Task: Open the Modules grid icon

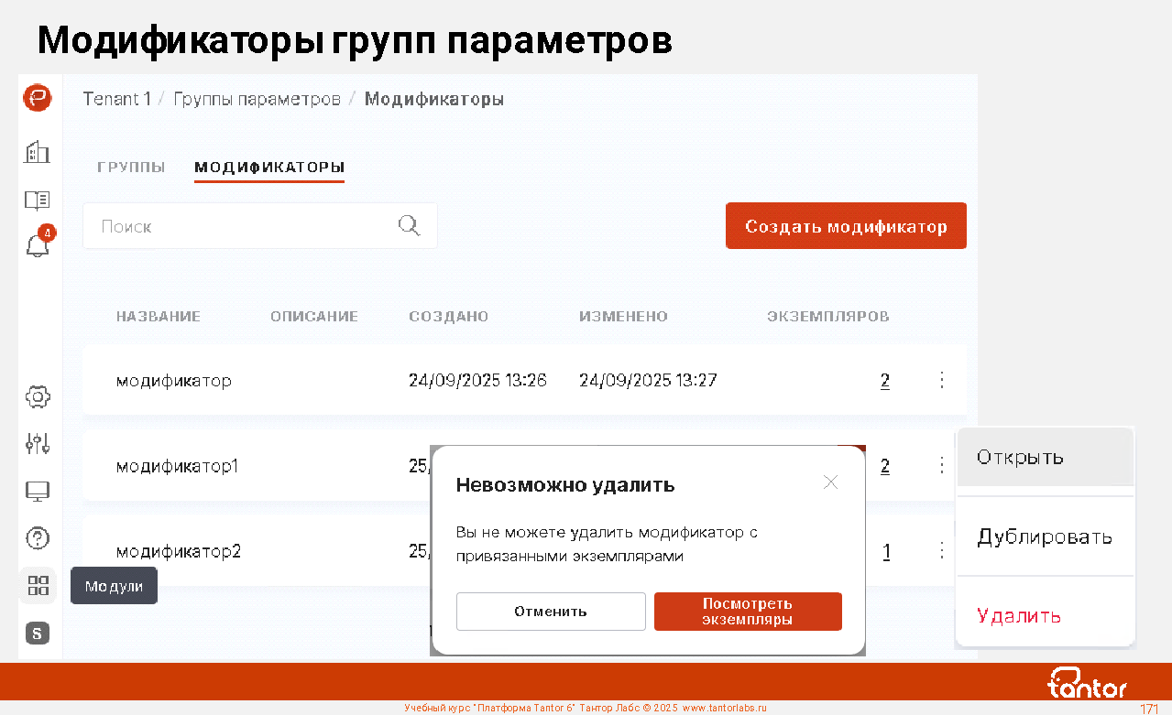Action: [38, 586]
